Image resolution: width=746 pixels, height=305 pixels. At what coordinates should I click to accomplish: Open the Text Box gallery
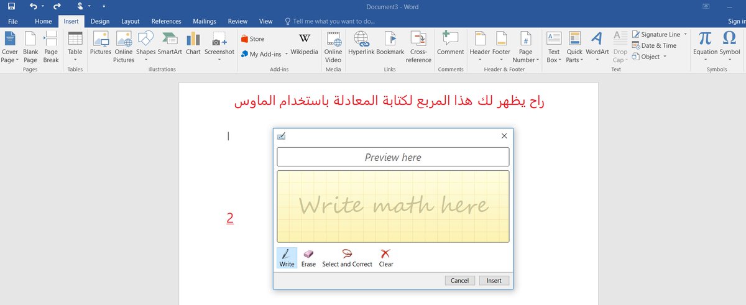(x=554, y=47)
